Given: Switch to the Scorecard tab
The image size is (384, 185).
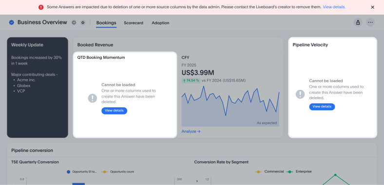Looking at the screenshot, I should click(x=134, y=23).
